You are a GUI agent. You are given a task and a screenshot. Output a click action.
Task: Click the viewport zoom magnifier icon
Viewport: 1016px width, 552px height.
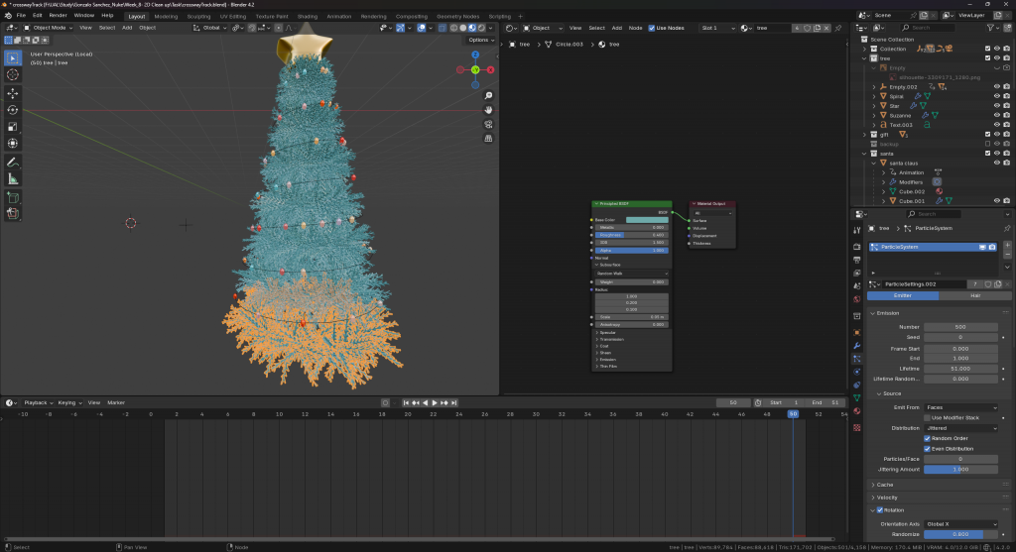point(488,96)
